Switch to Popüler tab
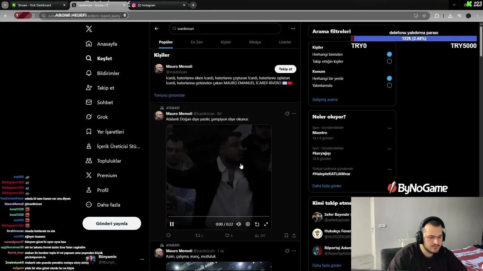Image resolution: width=483 pixels, height=271 pixels. [166, 42]
